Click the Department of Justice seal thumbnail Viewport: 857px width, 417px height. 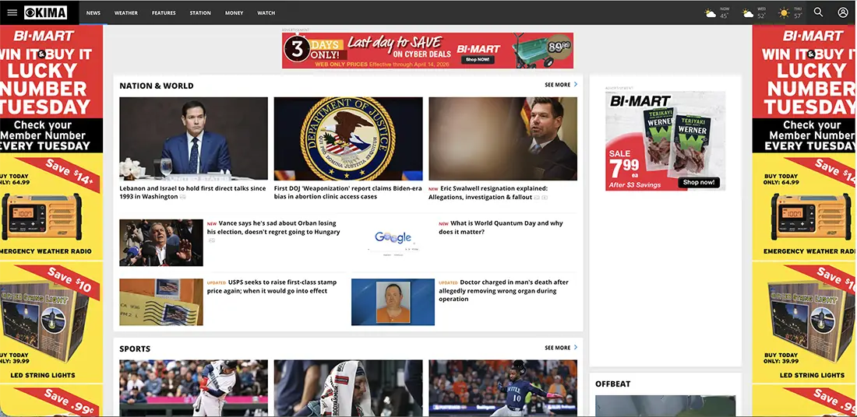(x=348, y=138)
